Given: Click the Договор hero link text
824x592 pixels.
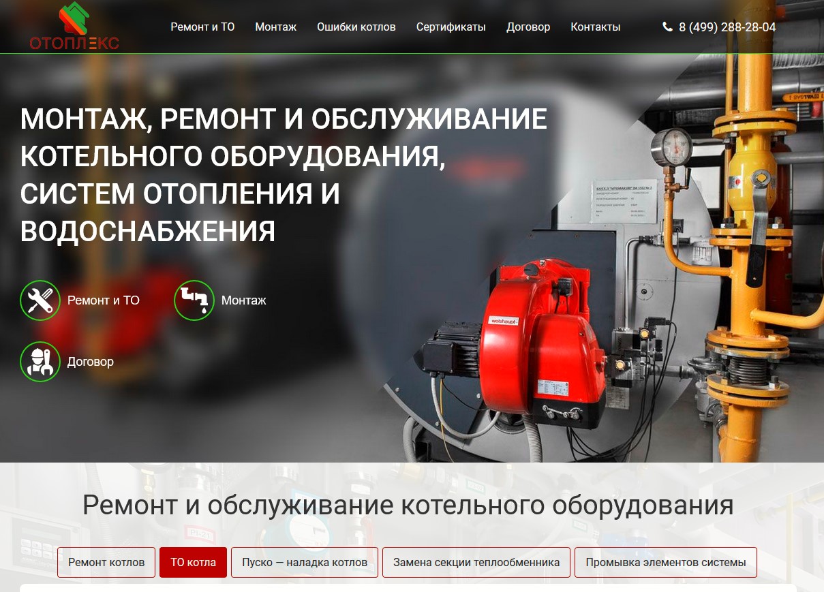Looking at the screenshot, I should 91,362.
